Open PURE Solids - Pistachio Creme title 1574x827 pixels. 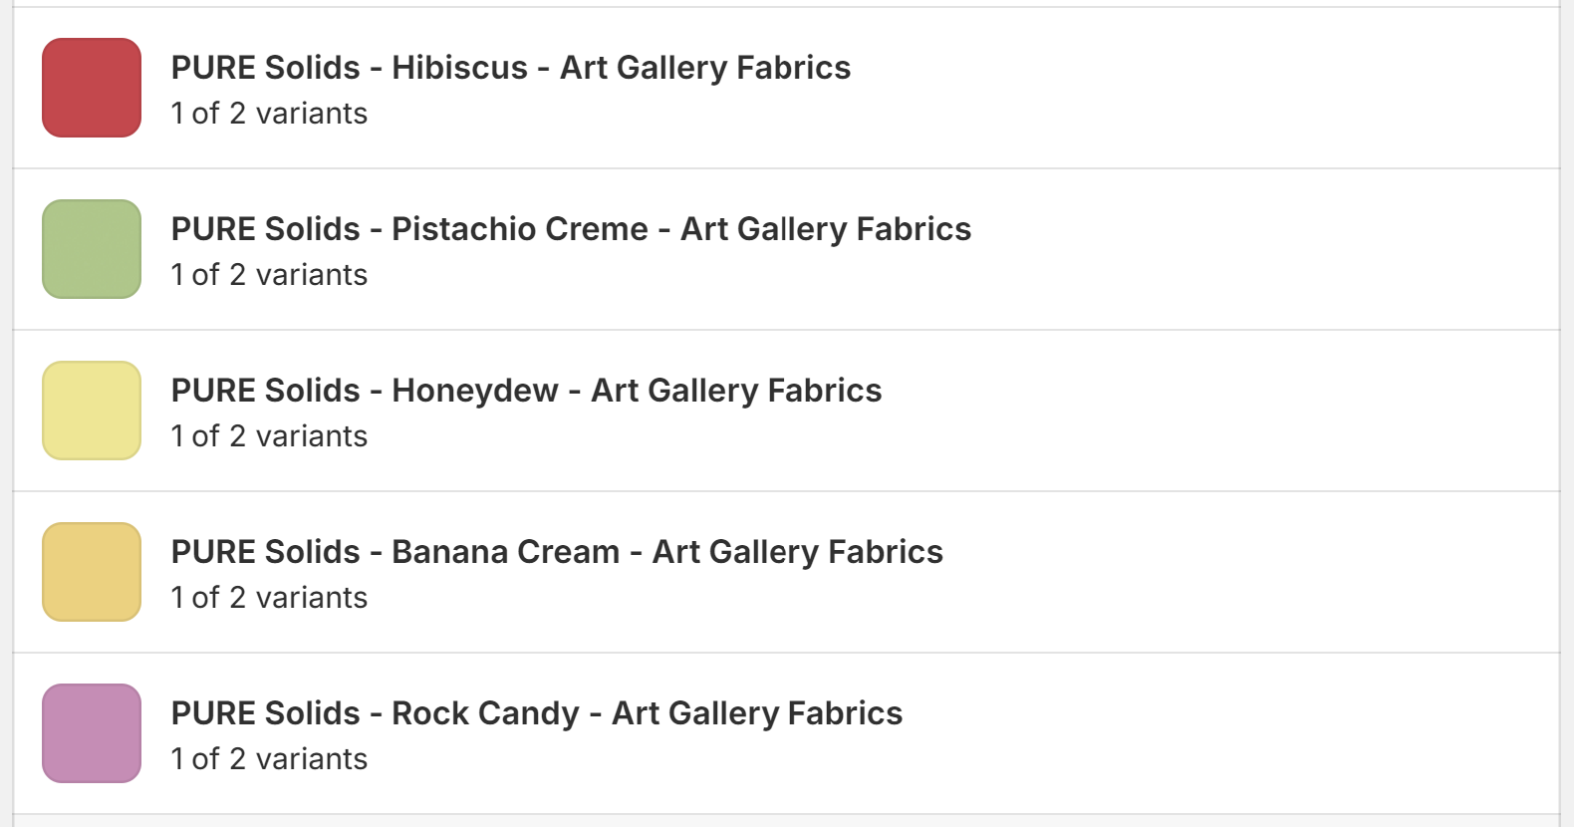coord(571,229)
